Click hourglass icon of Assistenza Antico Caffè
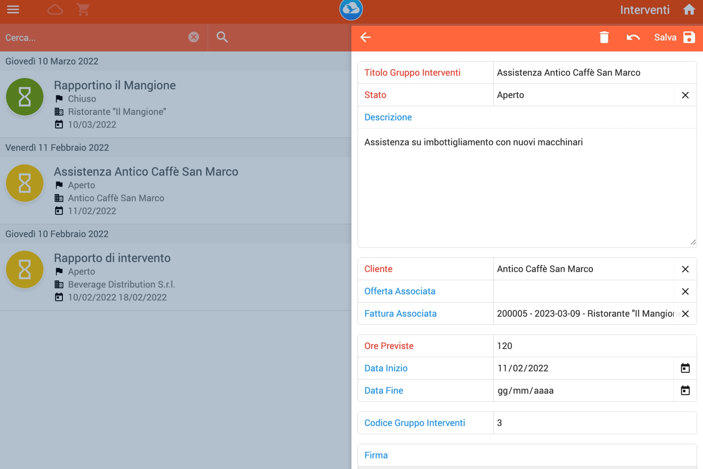 click(25, 183)
